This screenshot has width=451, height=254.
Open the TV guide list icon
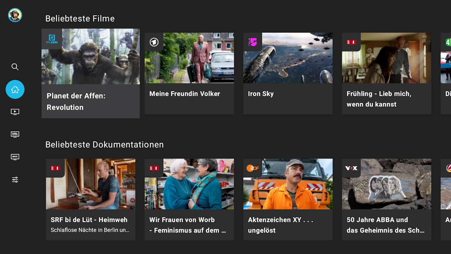[15, 134]
